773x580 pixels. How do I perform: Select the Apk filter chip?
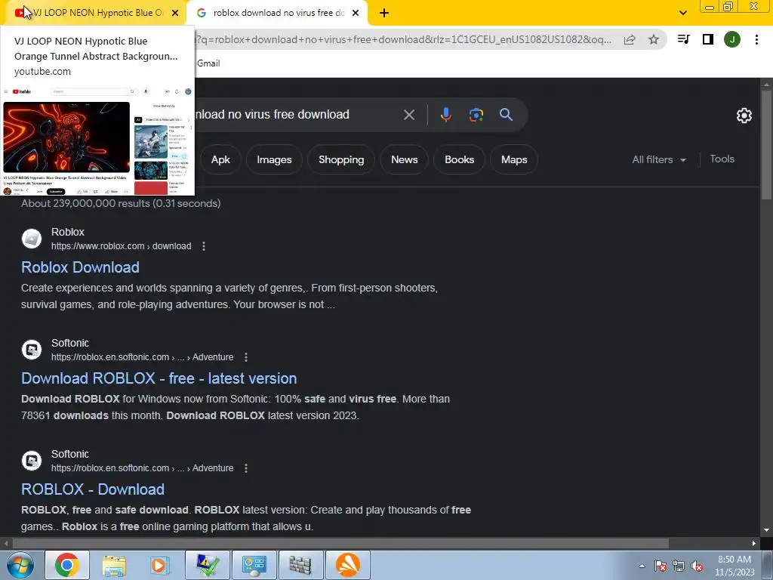[x=220, y=160]
